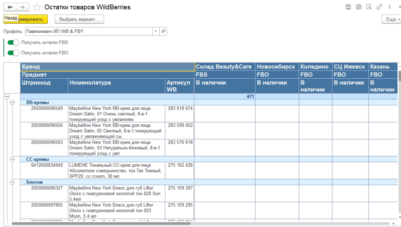This screenshot has height=227, width=401.
Task: Expand the profile dropdown list arrow
Action: pyautogui.click(x=156, y=31)
